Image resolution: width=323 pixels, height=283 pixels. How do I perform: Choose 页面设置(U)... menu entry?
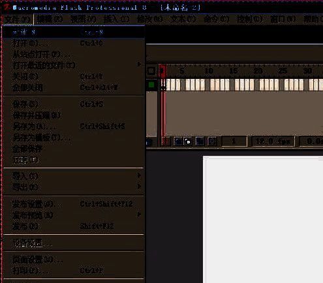(74, 260)
